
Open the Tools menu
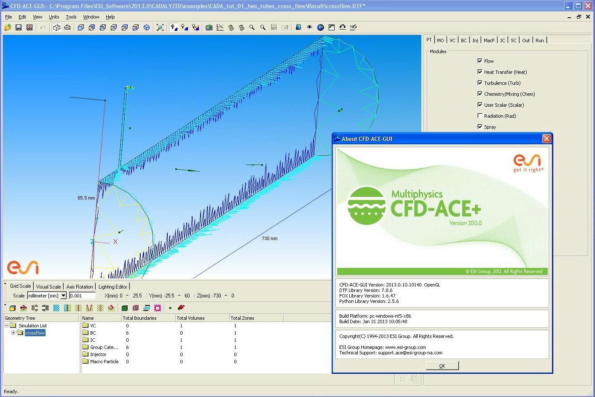[71, 17]
